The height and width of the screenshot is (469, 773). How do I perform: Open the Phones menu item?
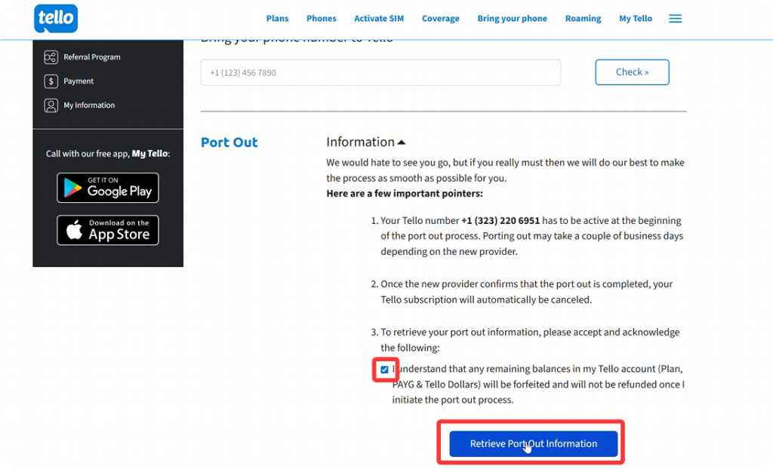click(322, 19)
